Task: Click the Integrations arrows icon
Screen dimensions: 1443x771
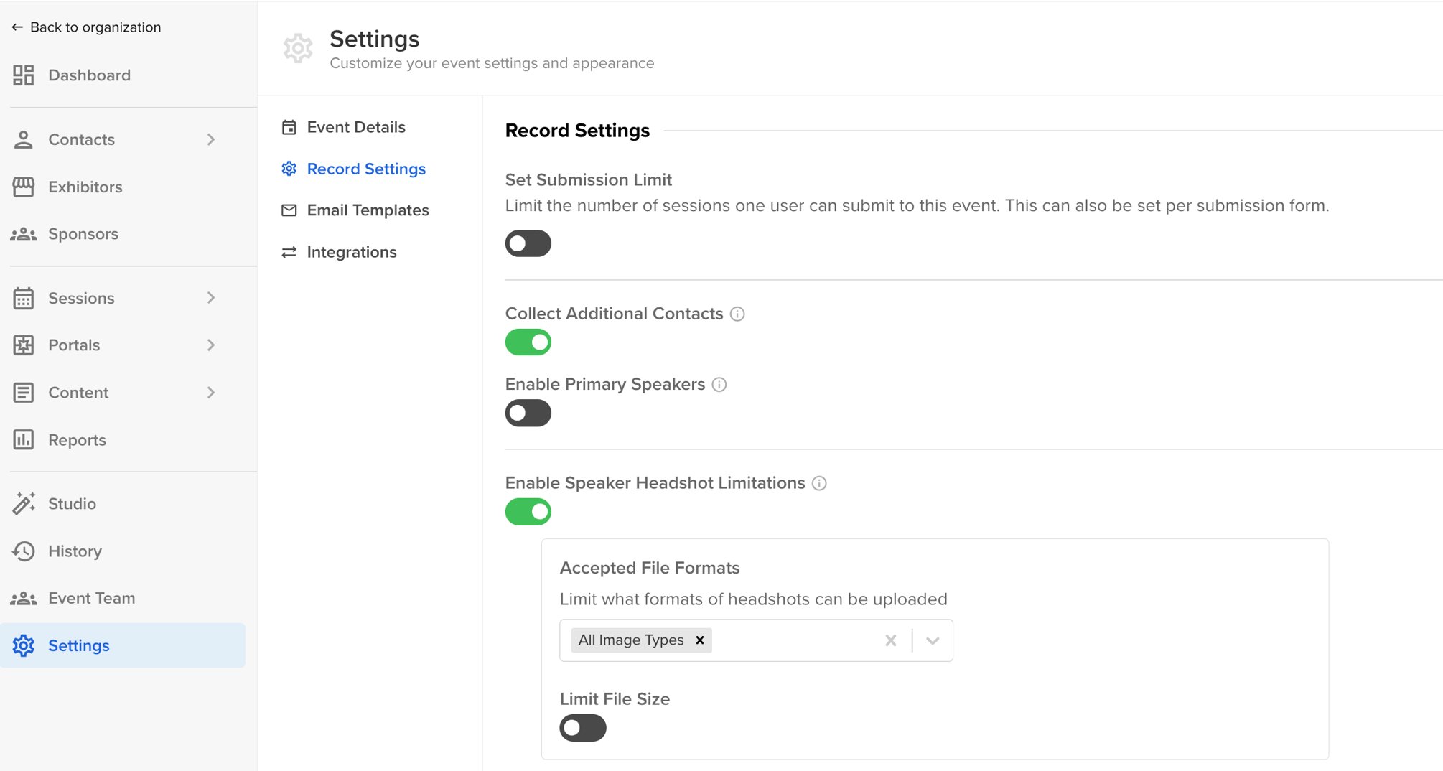Action: click(x=289, y=252)
